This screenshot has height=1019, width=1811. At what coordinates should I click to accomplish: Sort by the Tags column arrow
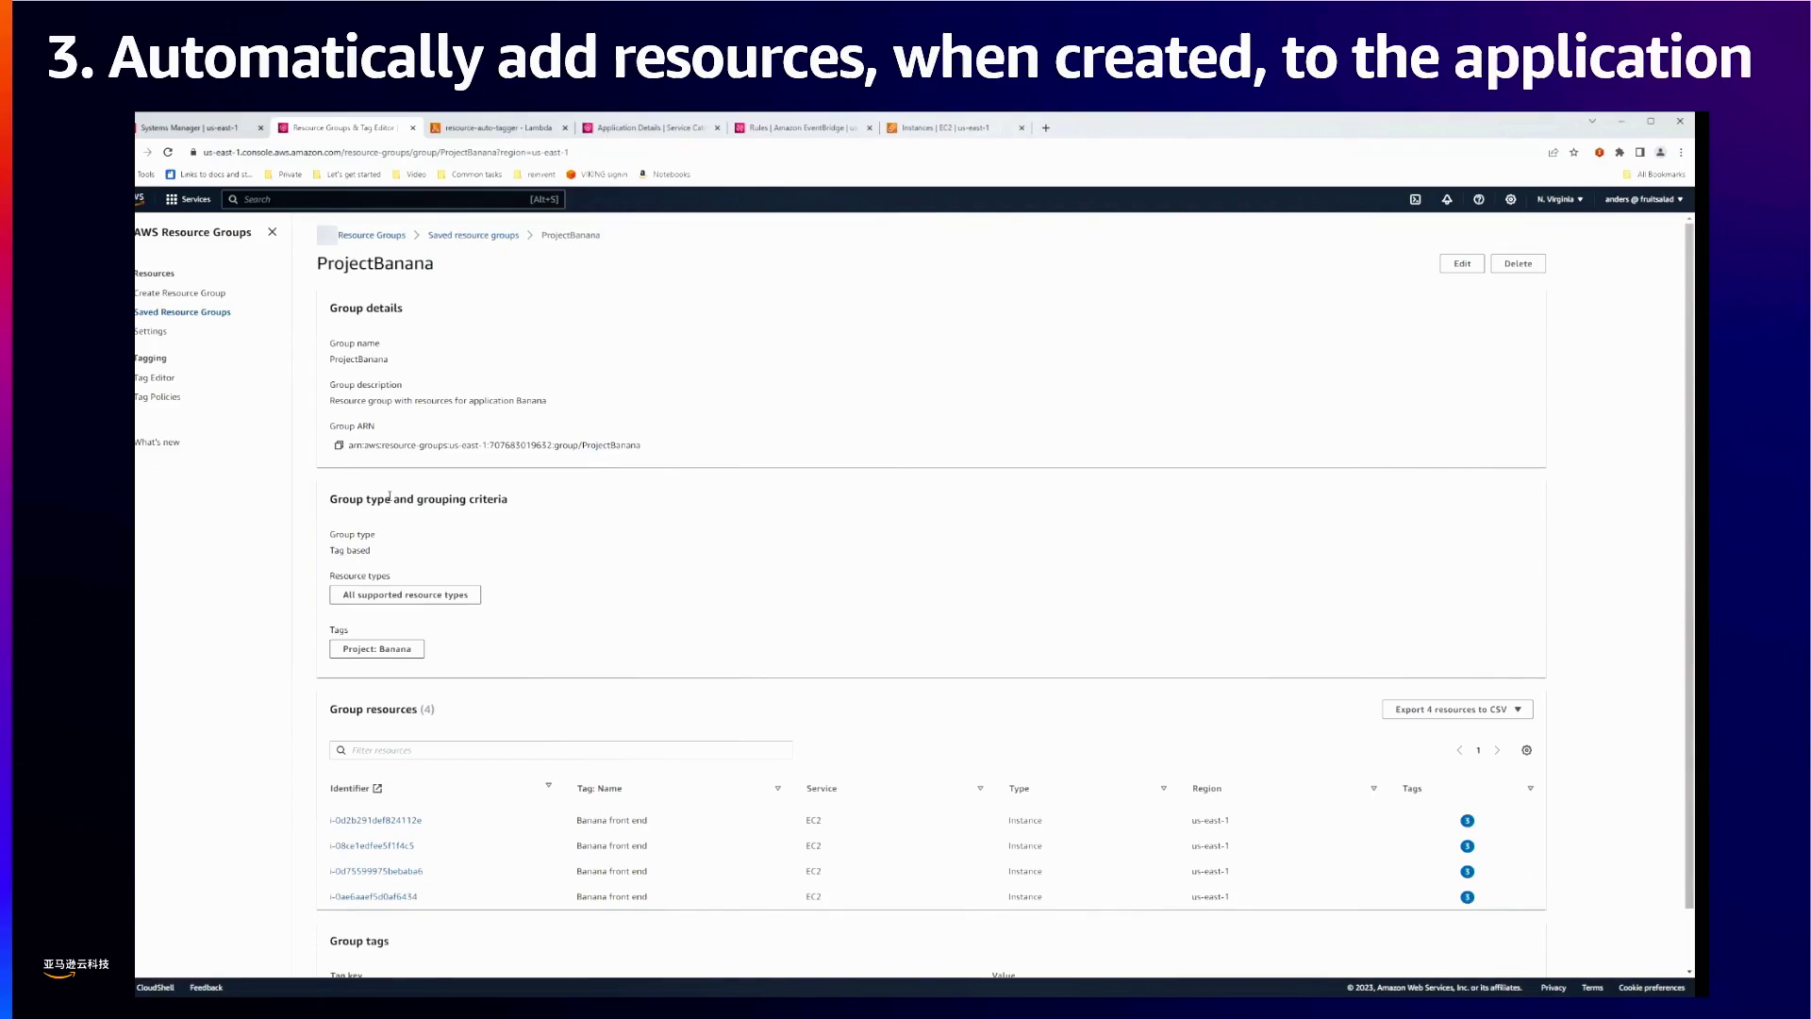tap(1531, 789)
